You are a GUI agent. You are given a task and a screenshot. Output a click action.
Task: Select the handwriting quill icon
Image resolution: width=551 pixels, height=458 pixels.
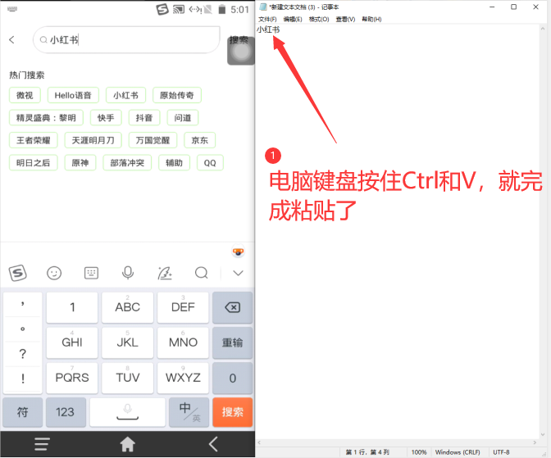click(165, 273)
